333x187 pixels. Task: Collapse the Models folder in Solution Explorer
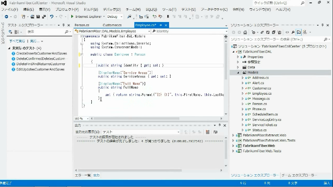click(238, 73)
